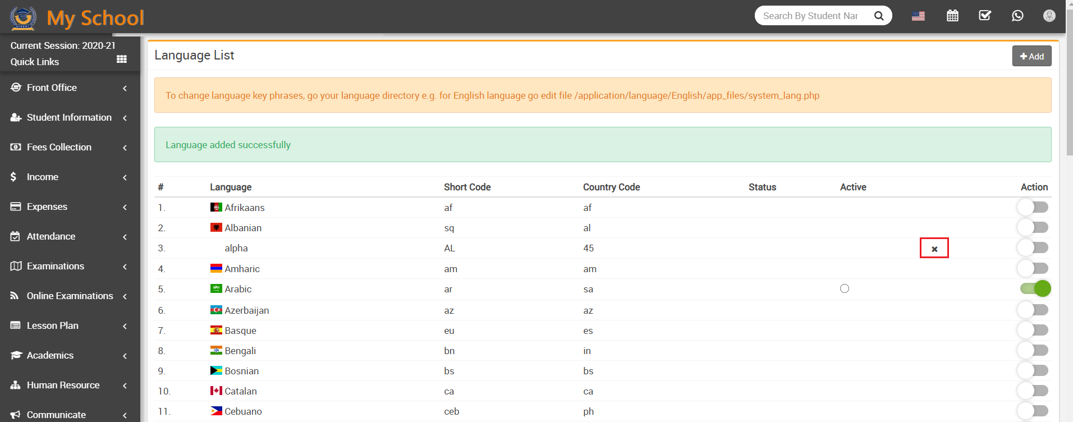This screenshot has height=422, width=1073.
Task: Open WhatsApp chat icon in header
Action: click(1017, 16)
